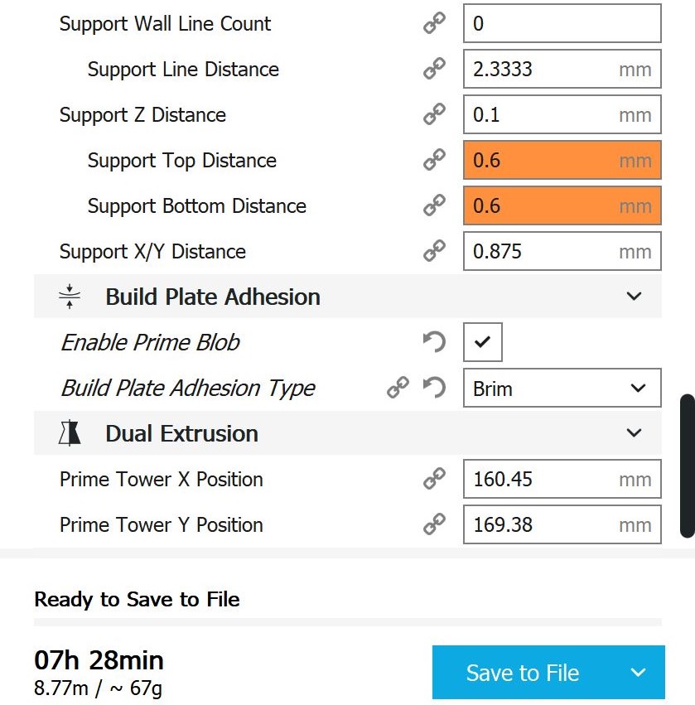Image resolution: width=695 pixels, height=705 pixels.
Task: Click link icon beside Support Z Distance
Action: [434, 115]
